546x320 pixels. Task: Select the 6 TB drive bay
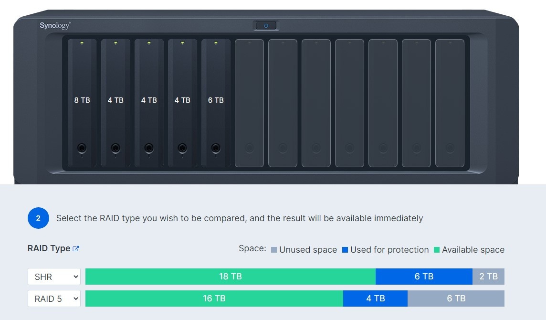(216, 103)
